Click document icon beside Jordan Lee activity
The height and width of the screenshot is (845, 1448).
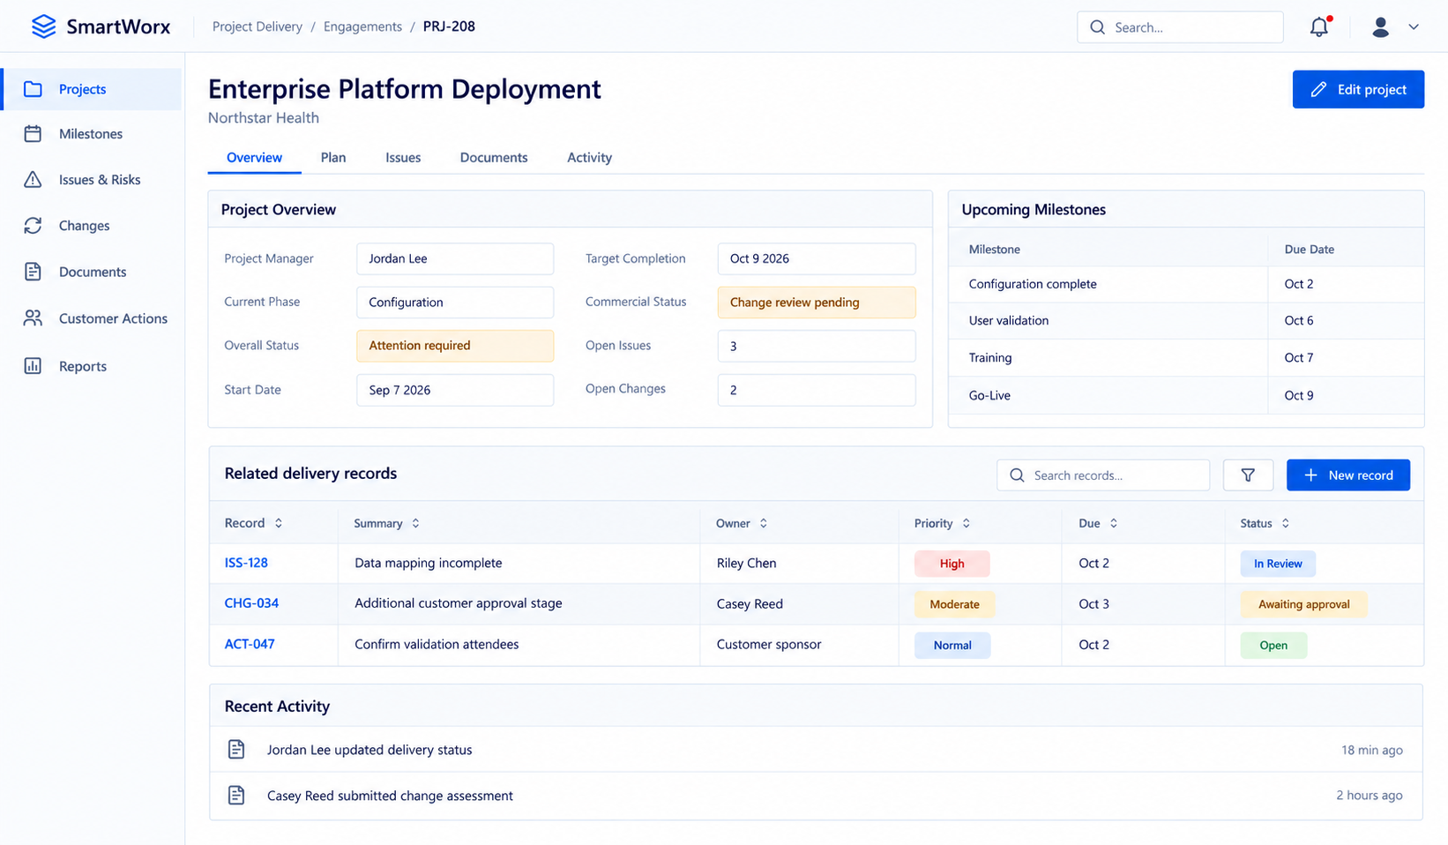(236, 750)
